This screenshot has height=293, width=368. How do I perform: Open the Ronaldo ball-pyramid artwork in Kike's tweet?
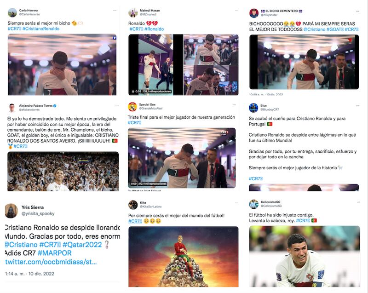[x=183, y=257]
